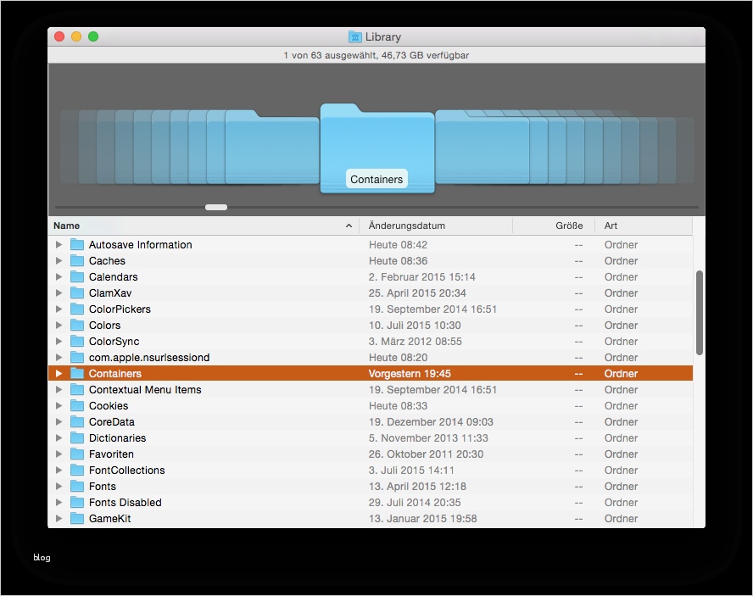Expand the Dictionaries disclosure triangle
The width and height of the screenshot is (753, 596).
(x=59, y=437)
